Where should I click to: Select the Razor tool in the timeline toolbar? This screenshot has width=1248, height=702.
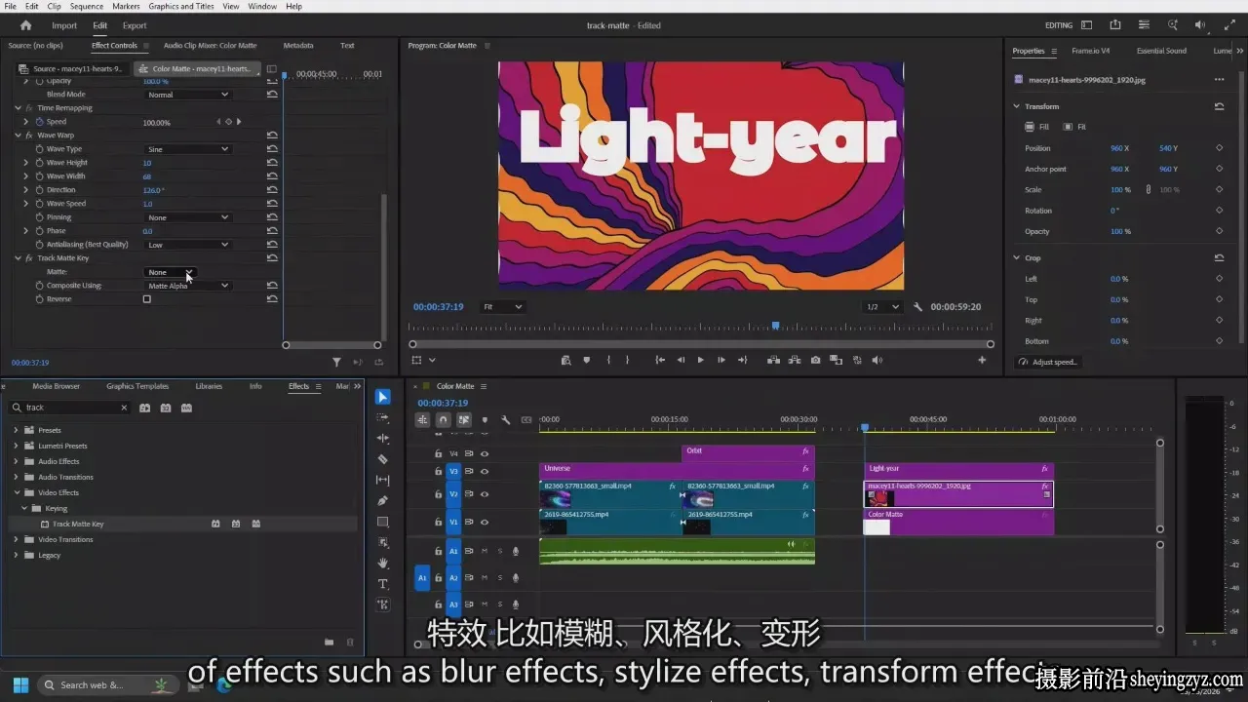(x=383, y=459)
